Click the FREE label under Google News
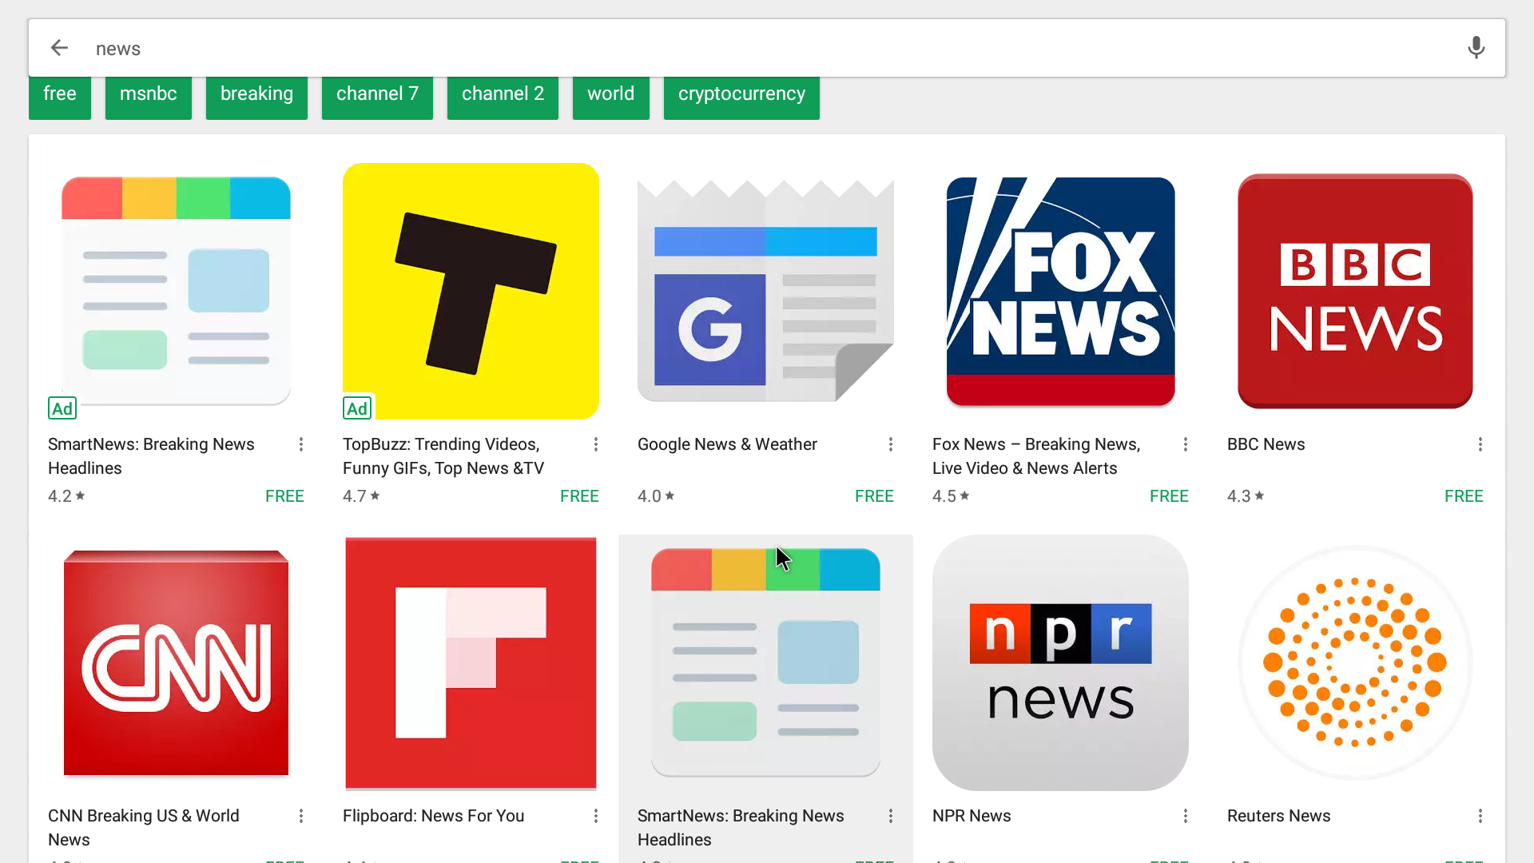 coord(874,496)
